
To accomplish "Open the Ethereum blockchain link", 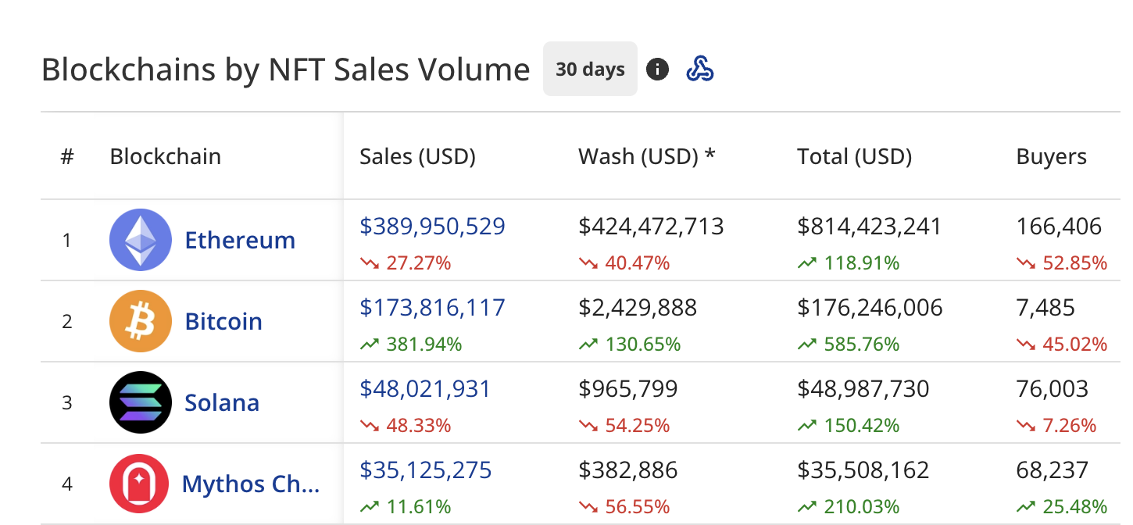I will [x=240, y=240].
